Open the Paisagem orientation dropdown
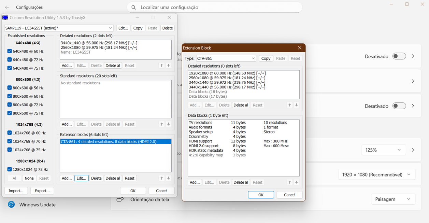This screenshot has height=223, width=429. (x=393, y=199)
